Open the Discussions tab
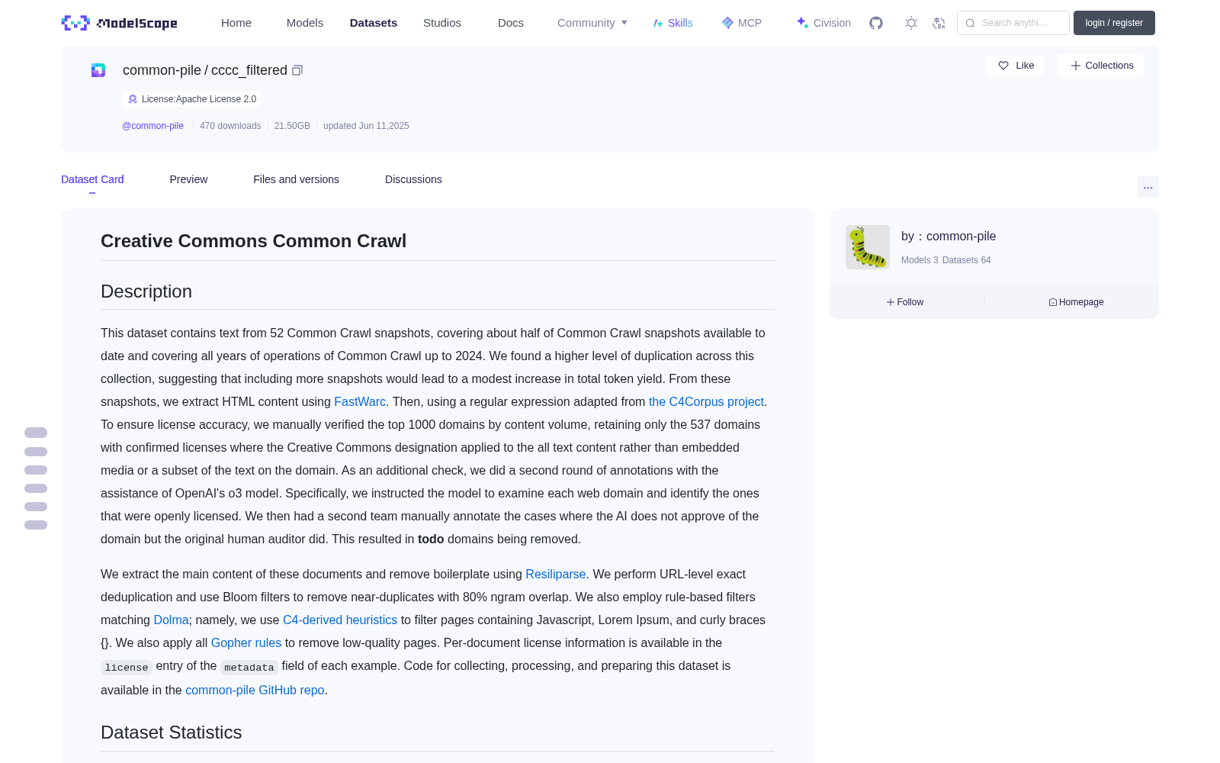Screen dimensions: 1220x763 (x=413, y=179)
